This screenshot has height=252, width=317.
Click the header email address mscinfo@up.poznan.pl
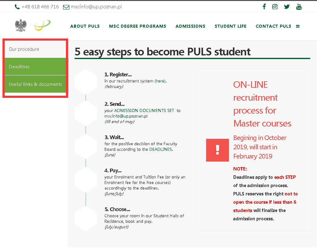coord(96,7)
